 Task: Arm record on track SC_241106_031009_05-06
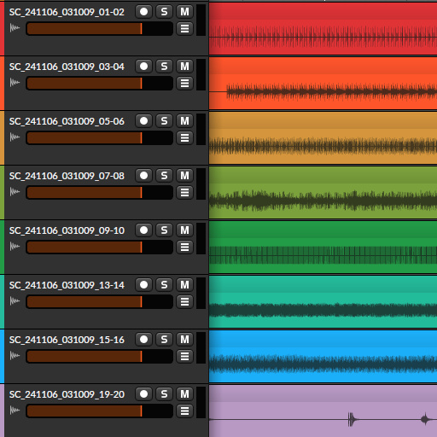(x=143, y=121)
